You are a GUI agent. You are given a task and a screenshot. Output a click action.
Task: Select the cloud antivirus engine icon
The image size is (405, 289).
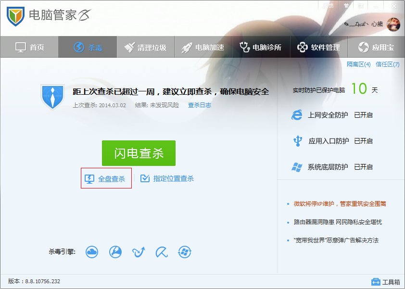(92, 251)
